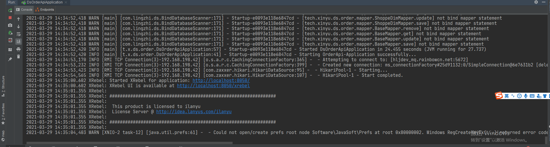550x147 pixels.
Task: Start Sogou voice input with microphone icon
Action: 526,96
